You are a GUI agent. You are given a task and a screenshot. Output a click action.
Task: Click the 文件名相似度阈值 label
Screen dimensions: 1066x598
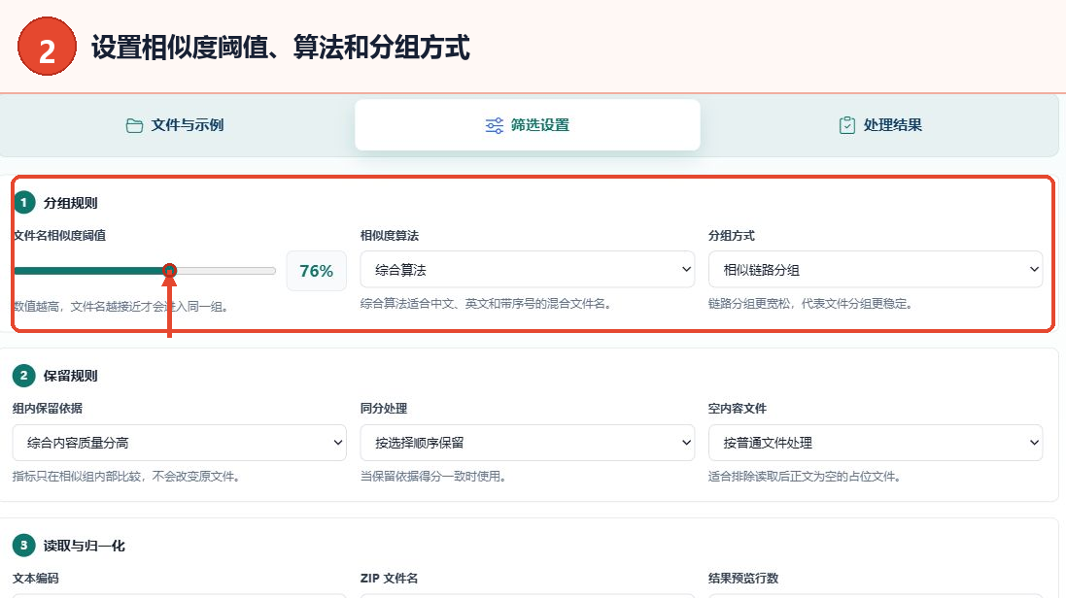pos(60,236)
